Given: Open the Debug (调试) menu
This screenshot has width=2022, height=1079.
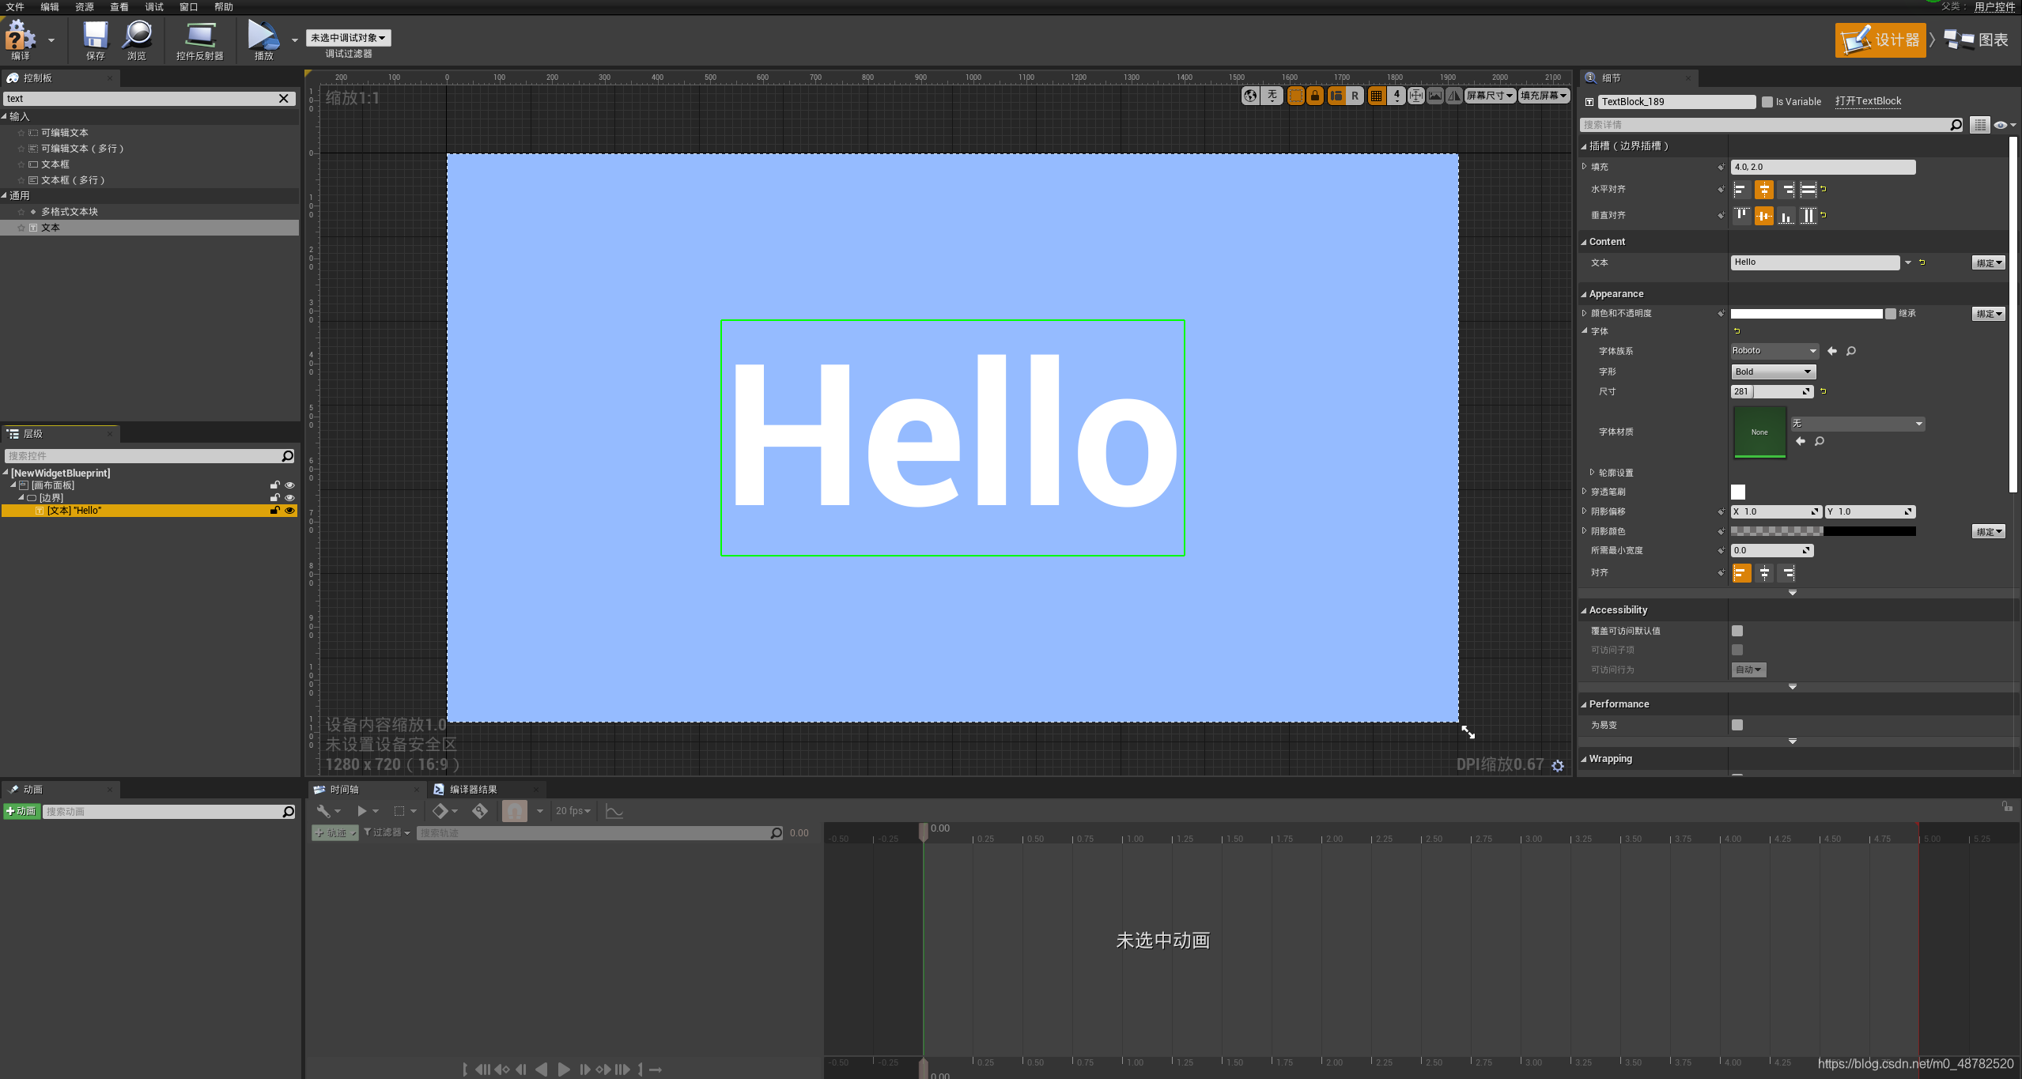Looking at the screenshot, I should tap(154, 7).
